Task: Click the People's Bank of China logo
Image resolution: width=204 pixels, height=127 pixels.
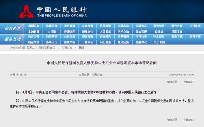Action: pos(27,12)
